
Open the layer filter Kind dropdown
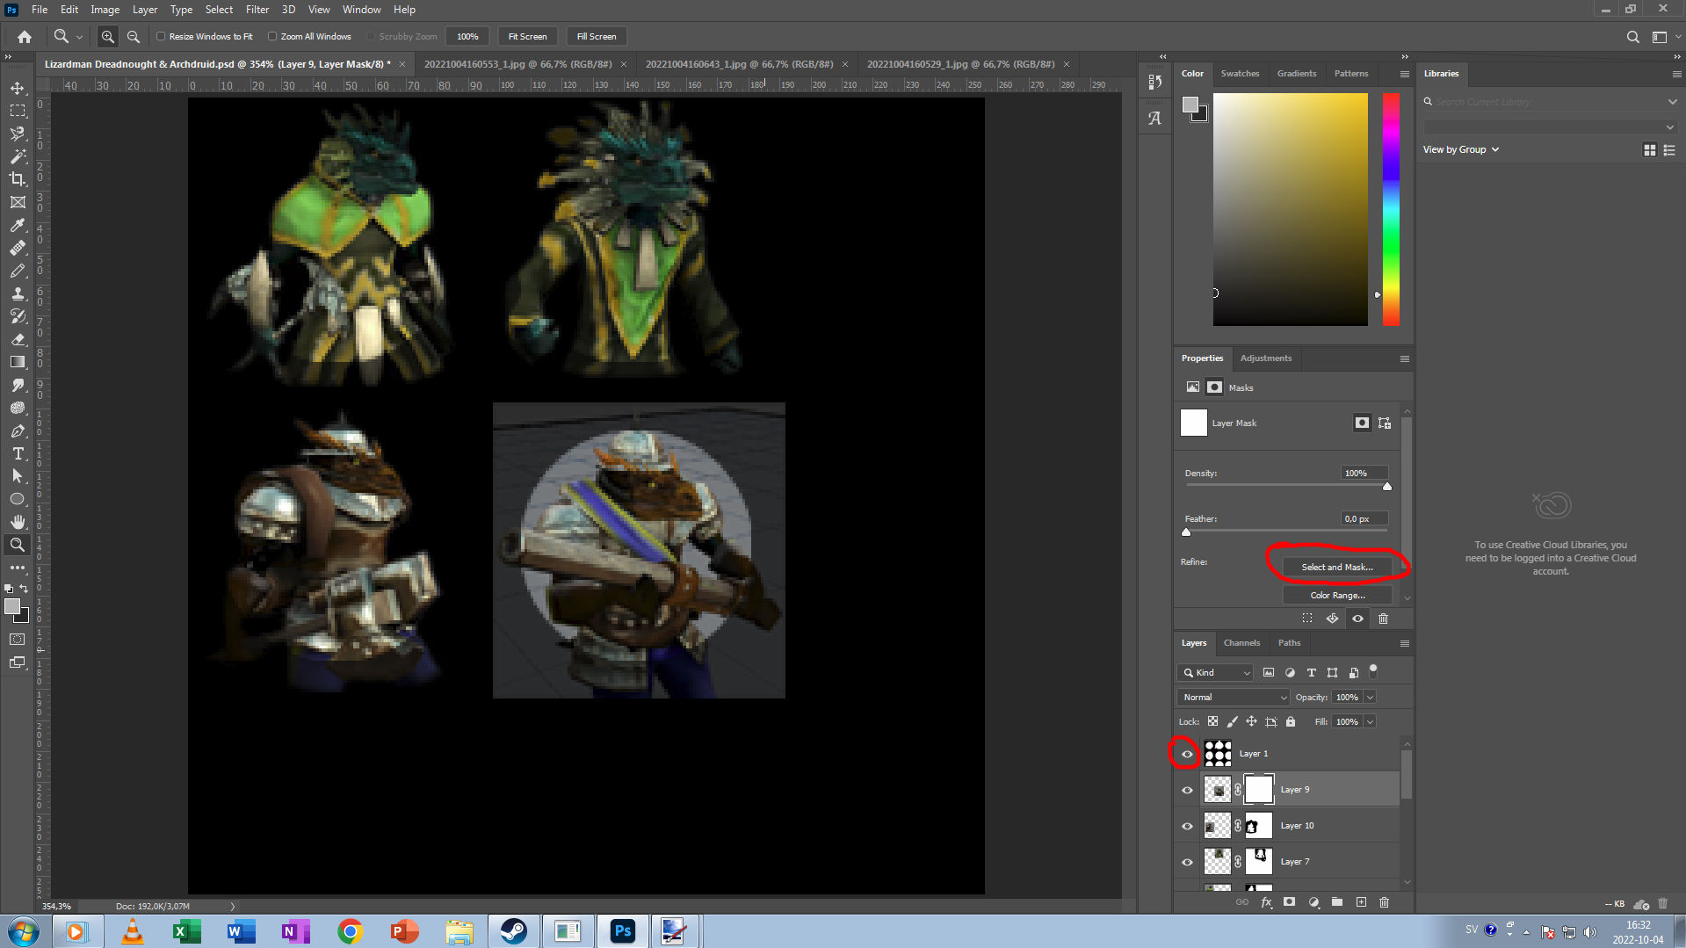coord(1215,673)
